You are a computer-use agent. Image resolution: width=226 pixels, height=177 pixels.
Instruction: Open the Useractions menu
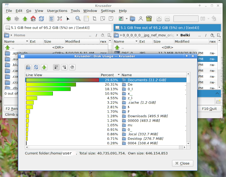point(57,11)
